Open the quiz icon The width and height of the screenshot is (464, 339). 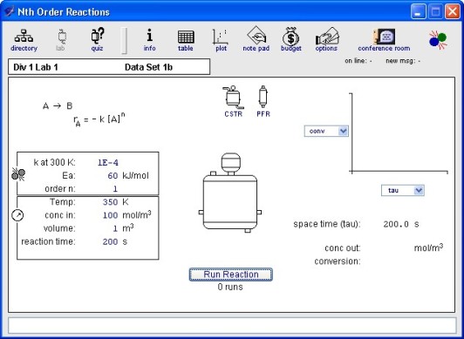click(x=97, y=39)
